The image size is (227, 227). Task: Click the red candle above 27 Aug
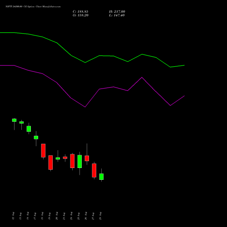tap(94, 170)
